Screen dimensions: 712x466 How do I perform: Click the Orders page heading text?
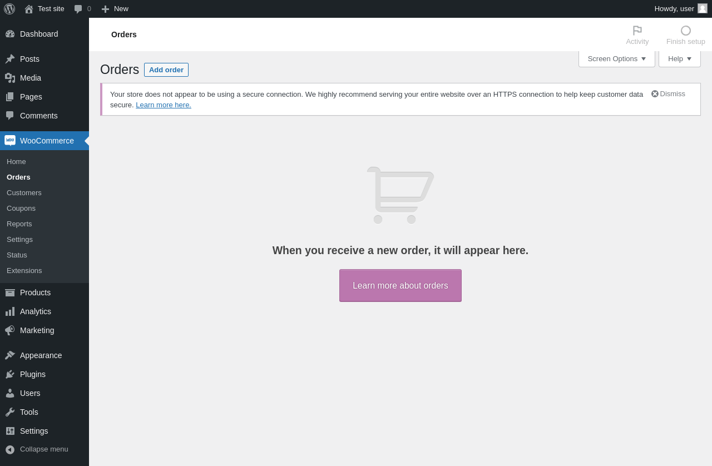click(x=120, y=70)
